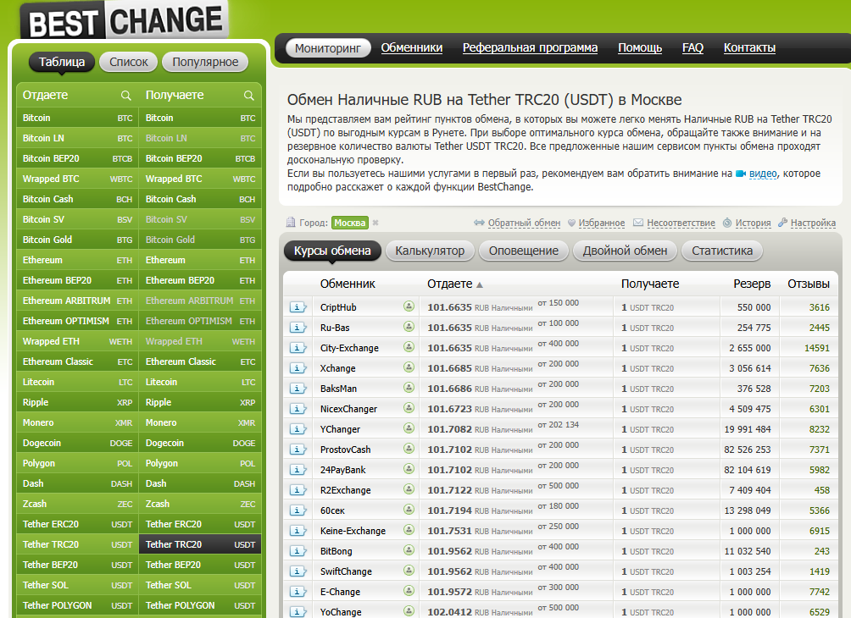The image size is (851, 618).
Task: Open info icon for ProstovCash row
Action: click(298, 450)
